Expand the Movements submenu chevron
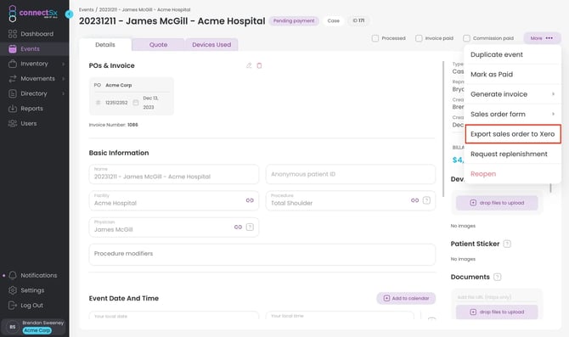Viewport: 569px width, 337px height. (63, 79)
